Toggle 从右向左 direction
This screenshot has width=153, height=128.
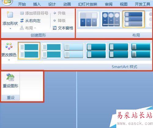[x=30, y=21]
